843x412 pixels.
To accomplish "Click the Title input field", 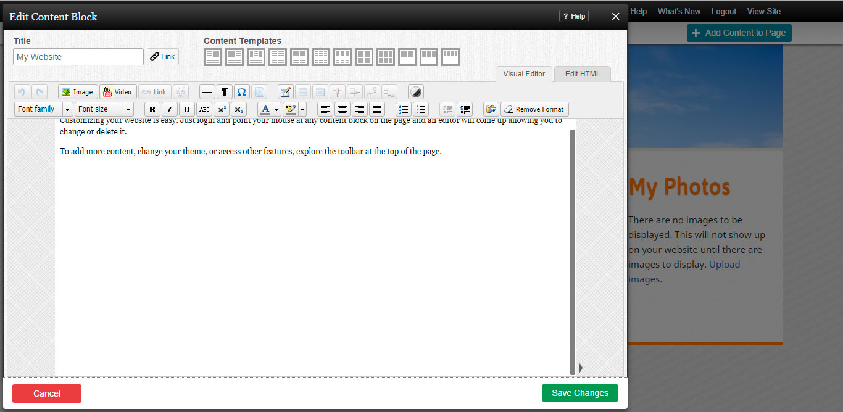I will (78, 57).
